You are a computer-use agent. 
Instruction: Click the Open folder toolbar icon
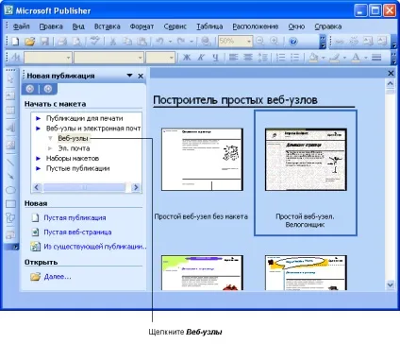(x=29, y=42)
